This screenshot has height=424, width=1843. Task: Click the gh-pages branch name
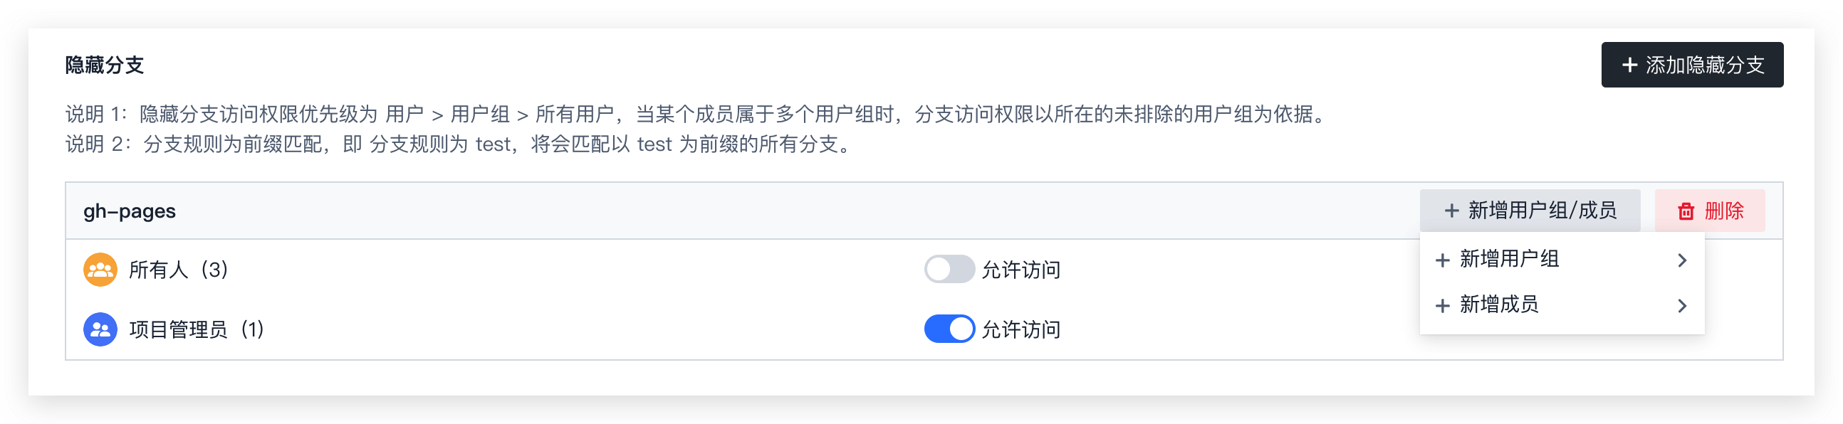[130, 211]
